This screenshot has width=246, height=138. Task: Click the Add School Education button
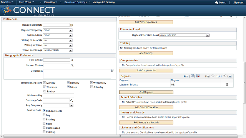tap(146, 107)
